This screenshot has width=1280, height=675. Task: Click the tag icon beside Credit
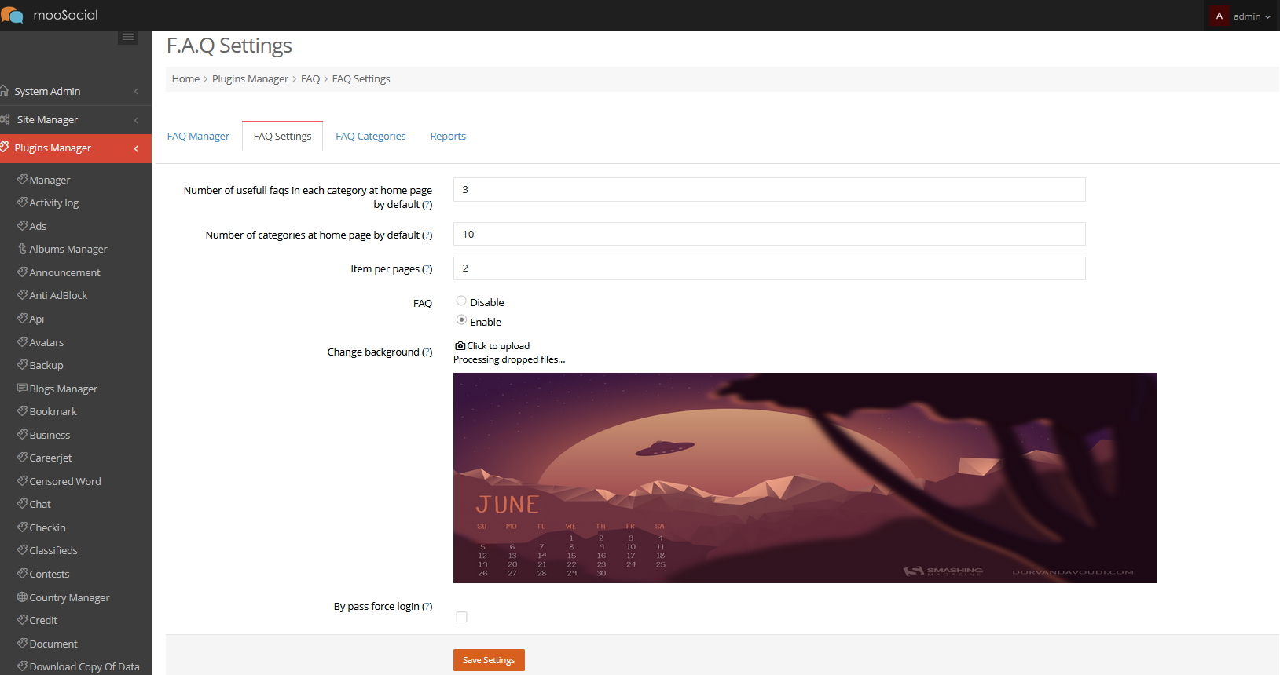[22, 619]
